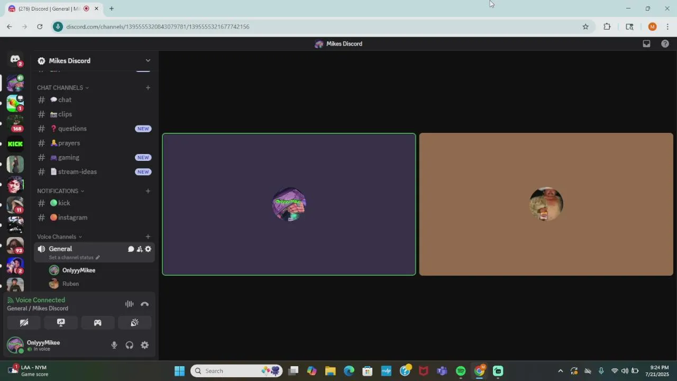Reload the browser page
The width and height of the screenshot is (677, 381).
coord(40,26)
